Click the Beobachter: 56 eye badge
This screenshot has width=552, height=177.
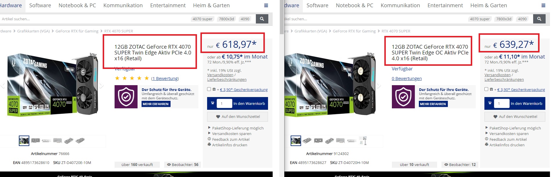point(183,165)
